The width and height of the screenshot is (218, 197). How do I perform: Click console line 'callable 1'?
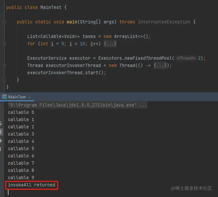[x=21, y=119]
